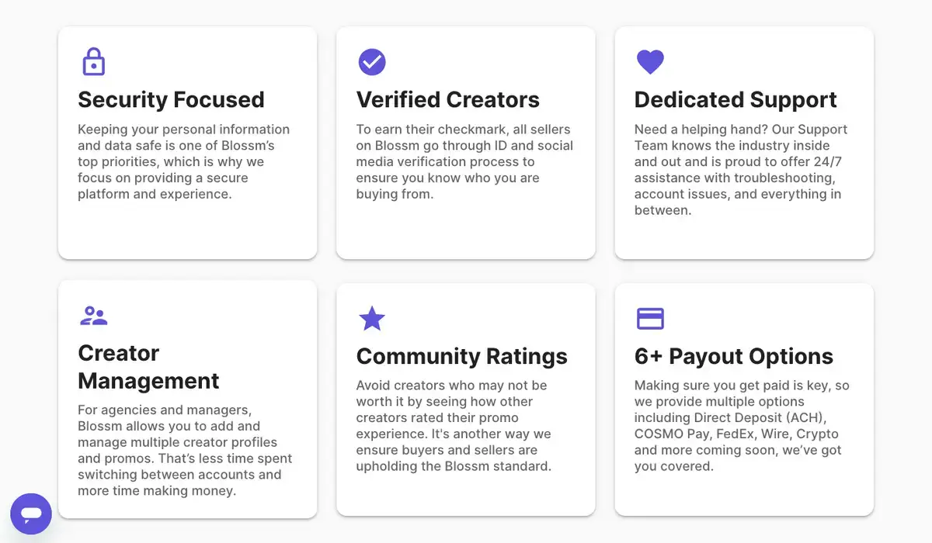
Task: Click the Community Ratings description text
Action: pyautogui.click(x=454, y=426)
